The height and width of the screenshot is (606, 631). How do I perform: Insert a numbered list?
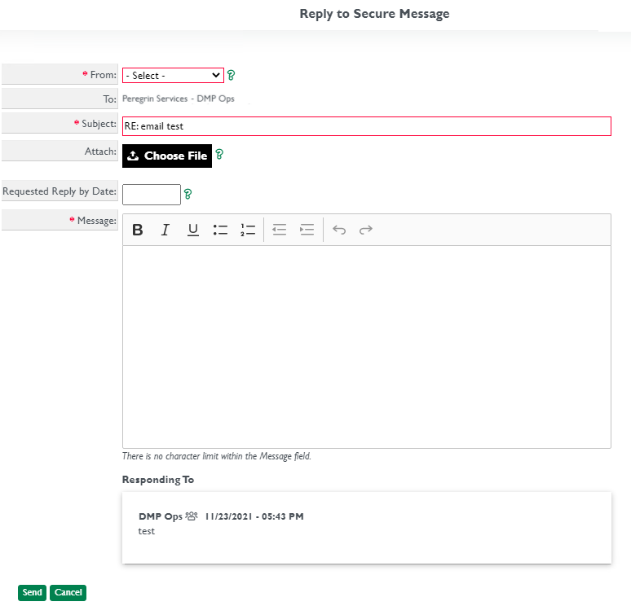[248, 230]
